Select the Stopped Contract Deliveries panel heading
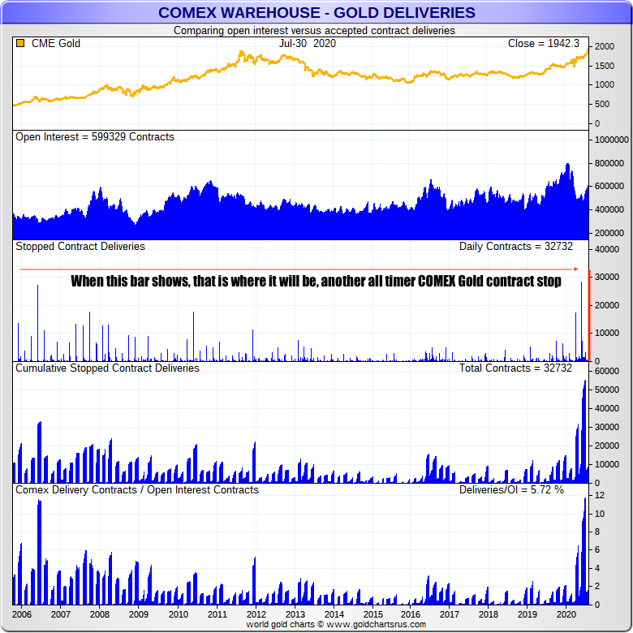The image size is (633, 633). click(x=80, y=247)
